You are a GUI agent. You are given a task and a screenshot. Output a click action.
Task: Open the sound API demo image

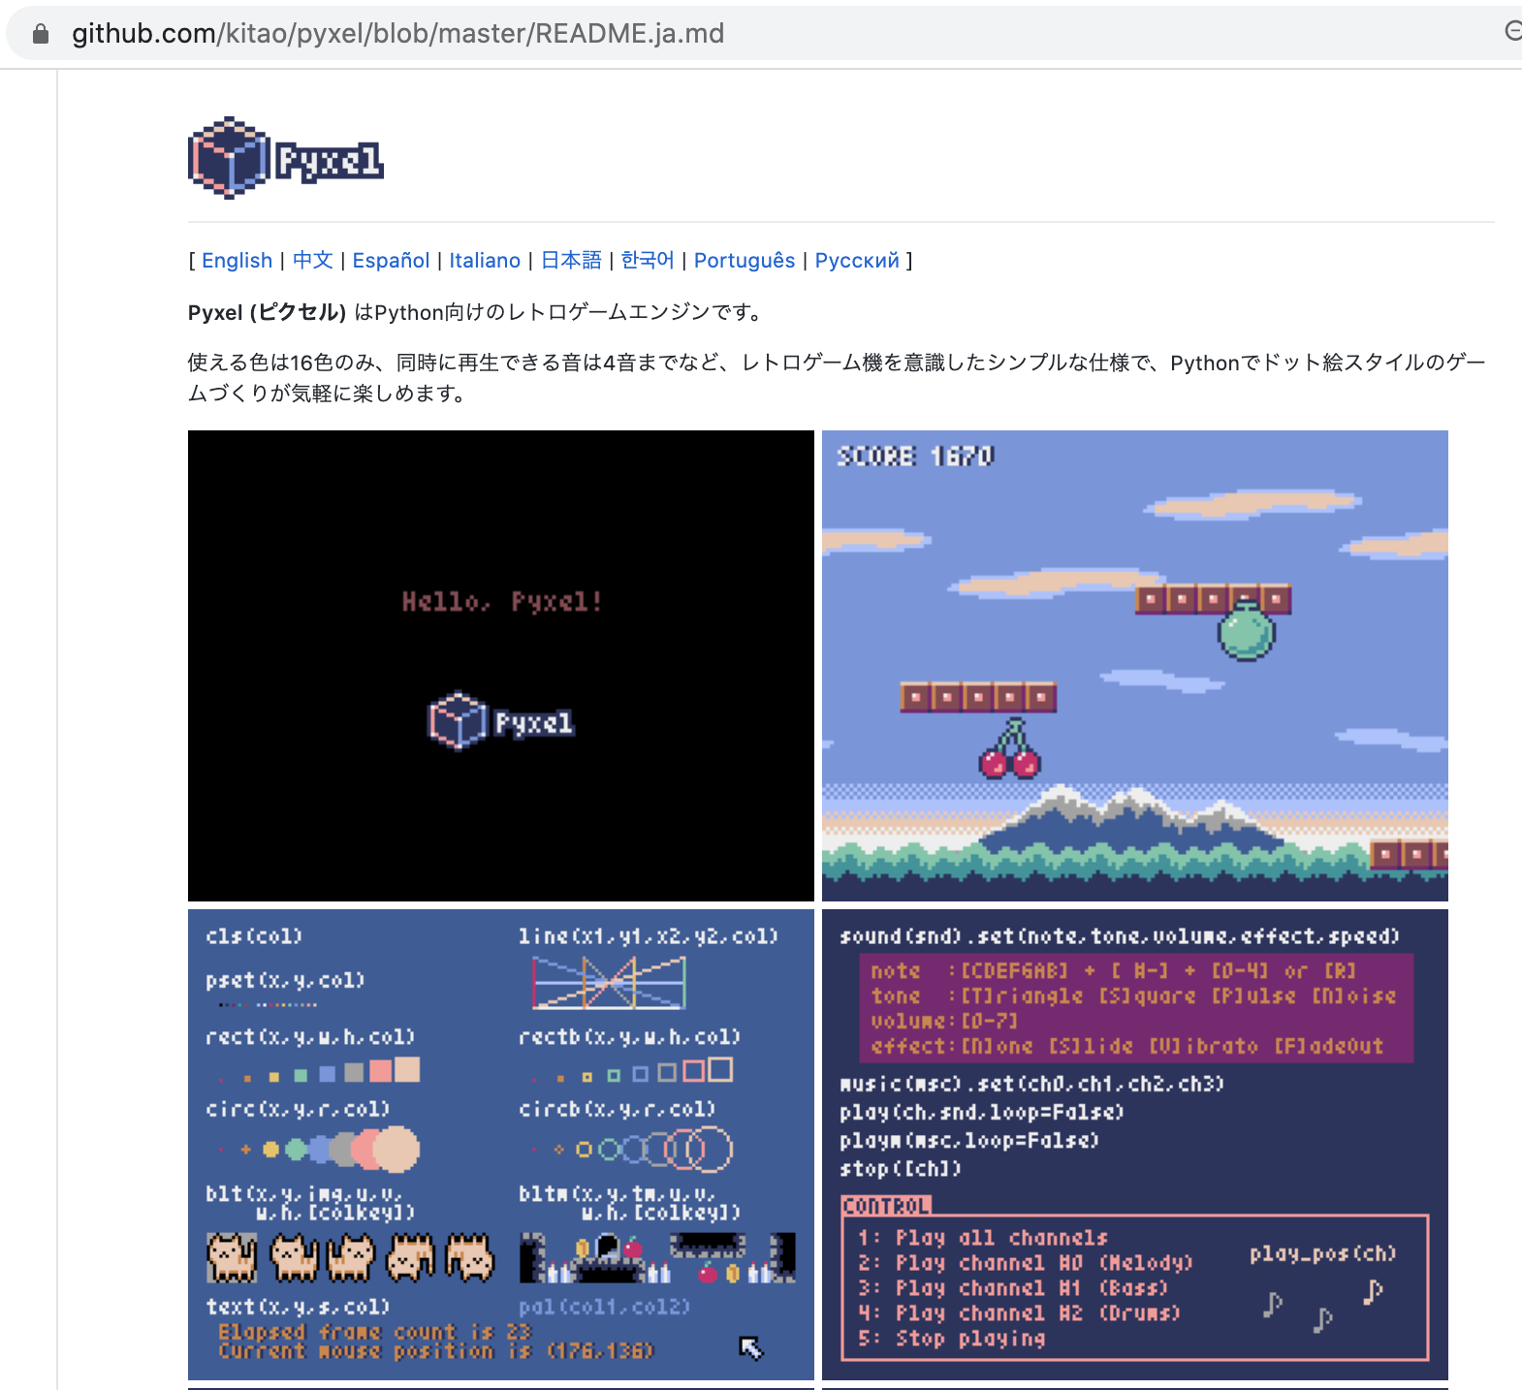(1135, 1145)
